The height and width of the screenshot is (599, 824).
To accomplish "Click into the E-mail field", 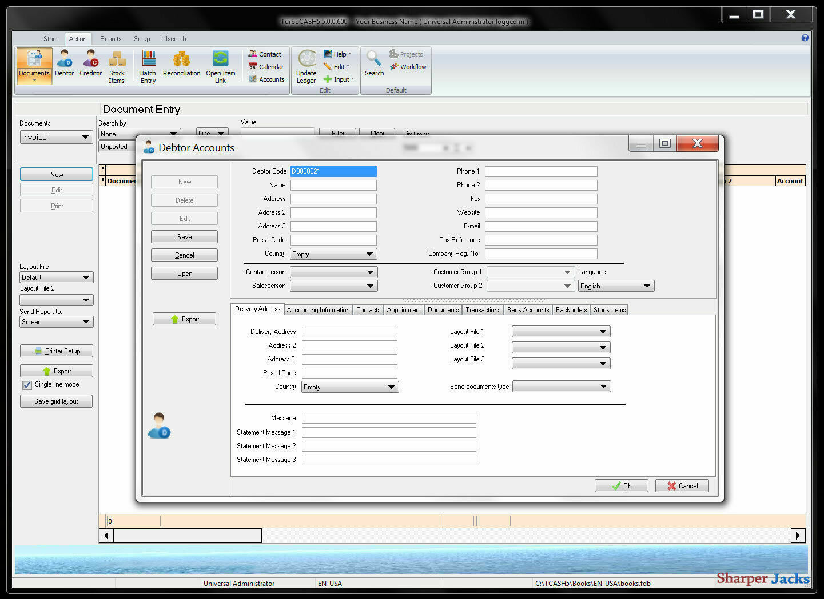I will pos(541,226).
